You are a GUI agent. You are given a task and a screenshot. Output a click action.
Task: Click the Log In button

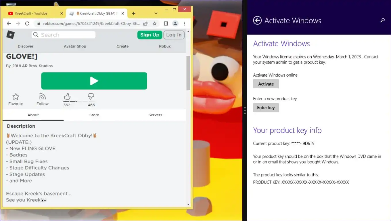[174, 35]
